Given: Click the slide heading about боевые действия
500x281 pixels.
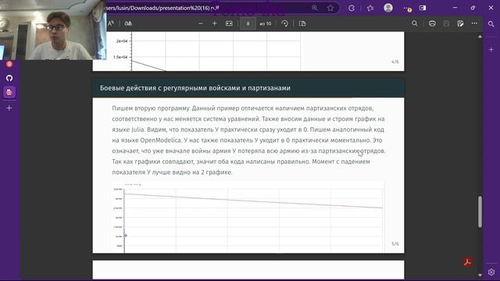Looking at the screenshot, I should coord(195,88).
